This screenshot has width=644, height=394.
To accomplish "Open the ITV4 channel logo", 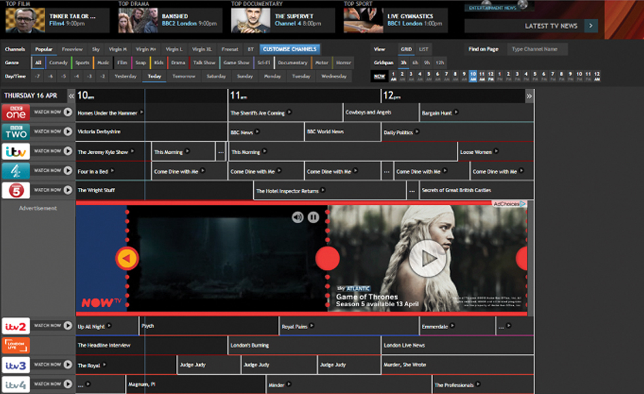I will (16, 385).
